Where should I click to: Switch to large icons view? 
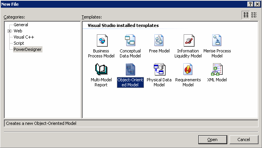246,15
